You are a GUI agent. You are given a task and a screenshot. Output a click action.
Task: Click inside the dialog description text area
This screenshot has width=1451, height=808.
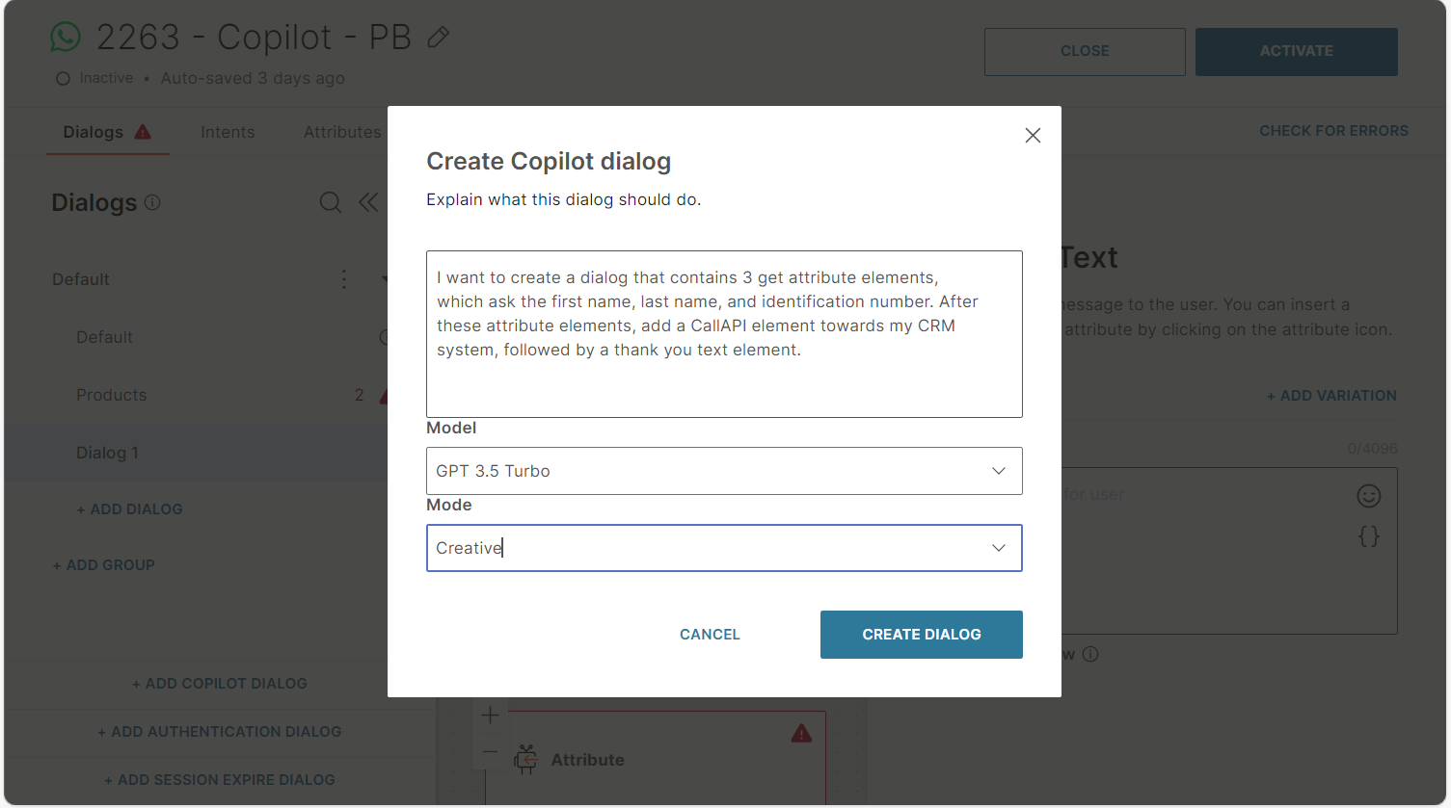tap(724, 334)
